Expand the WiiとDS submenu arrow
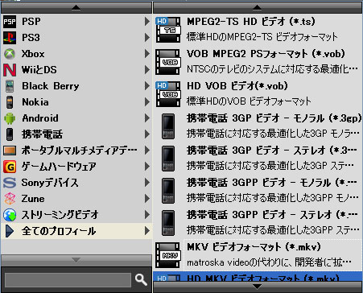Image resolution: width=363 pixels, height=293 pixels. point(147,70)
